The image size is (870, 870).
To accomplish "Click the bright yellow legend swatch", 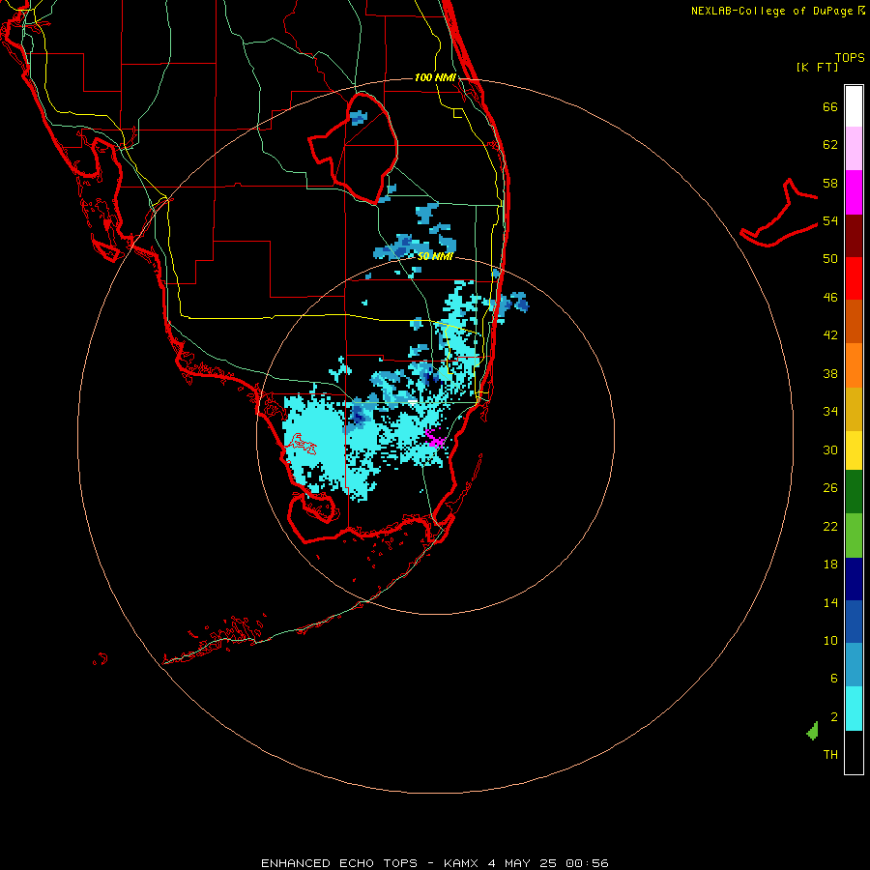I will coord(854,450).
